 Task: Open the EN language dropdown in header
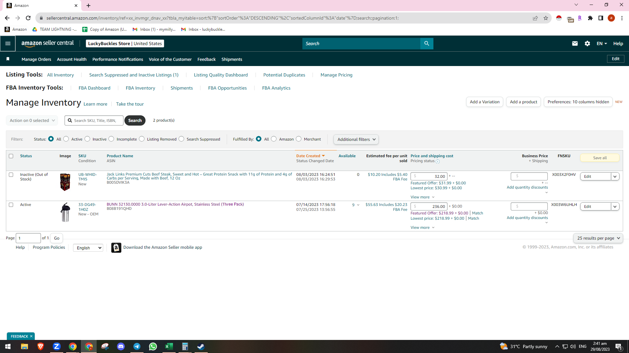pyautogui.click(x=602, y=43)
